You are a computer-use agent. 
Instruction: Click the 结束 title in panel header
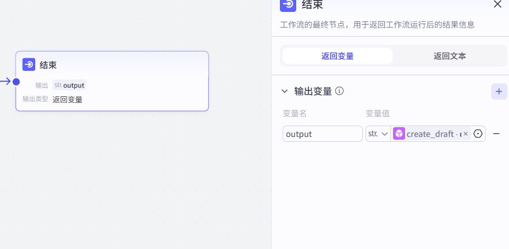(312, 5)
